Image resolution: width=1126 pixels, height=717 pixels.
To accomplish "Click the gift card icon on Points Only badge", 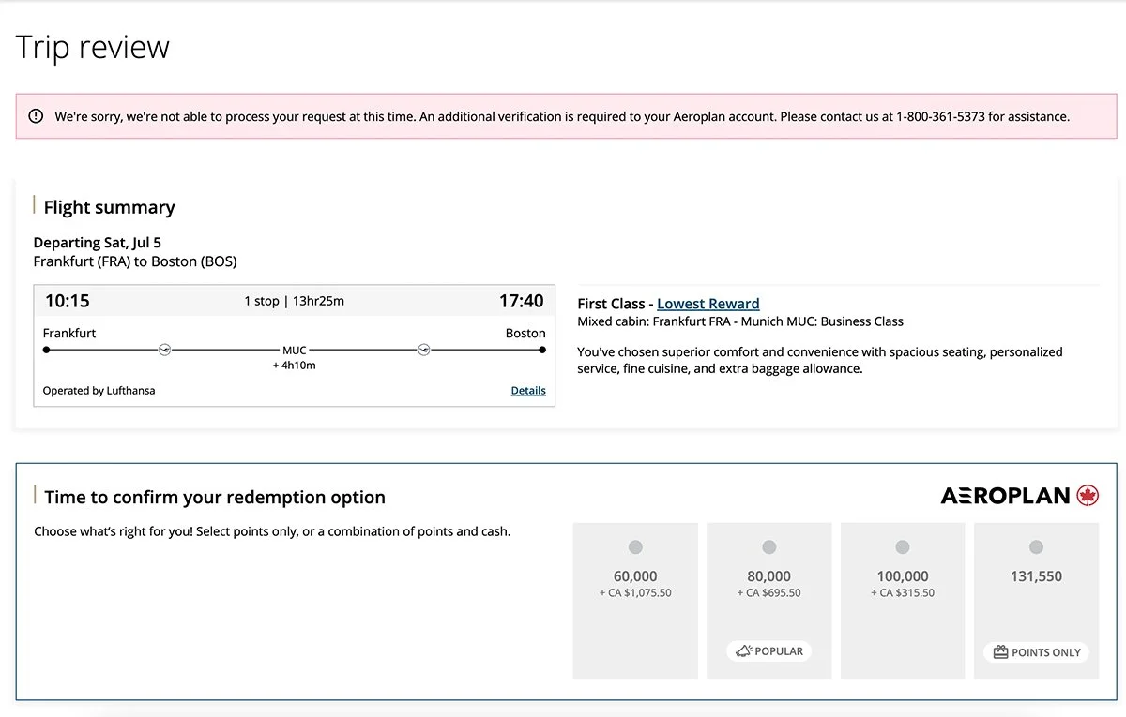I will point(1000,652).
